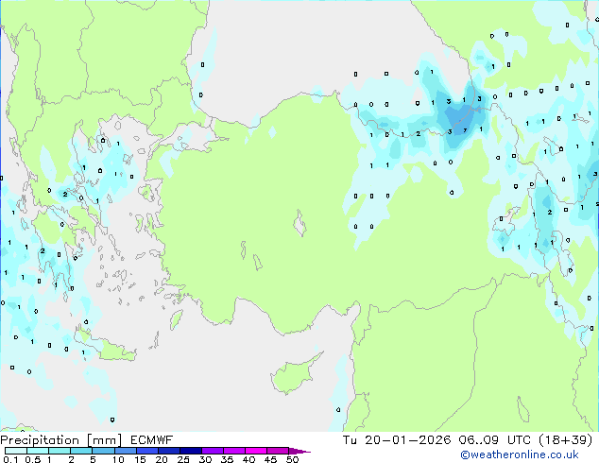Image resolution: width=599 pixels, height=463 pixels.
Task: Click the "0.1" legend scale label
Action: pyautogui.click(x=10, y=459)
